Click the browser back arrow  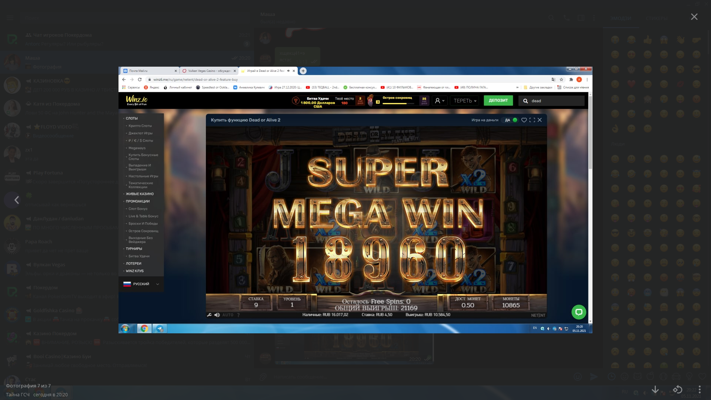[x=124, y=79]
